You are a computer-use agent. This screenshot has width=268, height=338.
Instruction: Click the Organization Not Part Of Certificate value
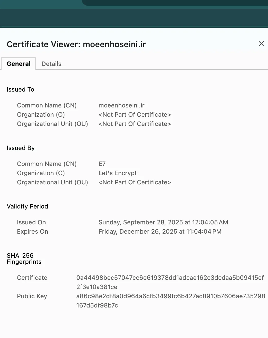pos(135,114)
